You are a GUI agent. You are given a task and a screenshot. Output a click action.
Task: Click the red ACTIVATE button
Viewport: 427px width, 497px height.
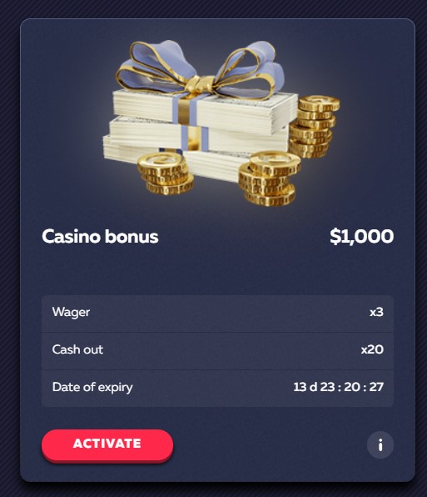[107, 444]
